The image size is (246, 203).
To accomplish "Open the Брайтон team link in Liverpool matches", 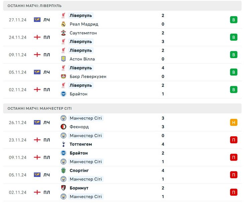I will click(x=78, y=94).
